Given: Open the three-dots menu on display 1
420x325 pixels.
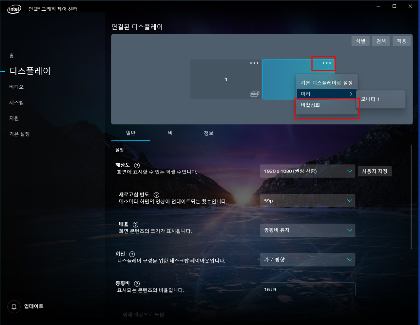Looking at the screenshot, I should point(254,63).
